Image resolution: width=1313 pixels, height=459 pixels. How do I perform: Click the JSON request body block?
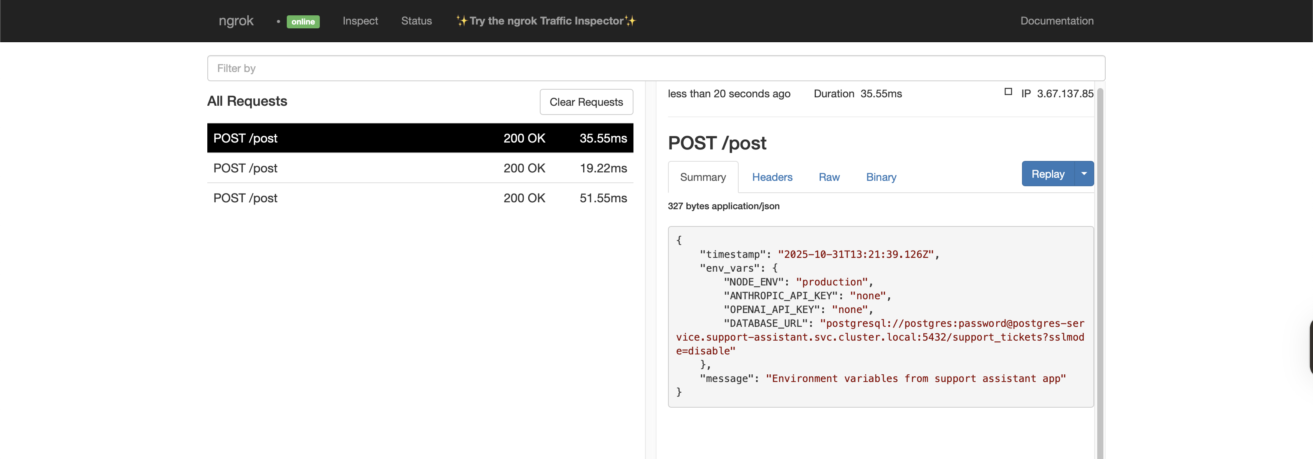tap(880, 316)
